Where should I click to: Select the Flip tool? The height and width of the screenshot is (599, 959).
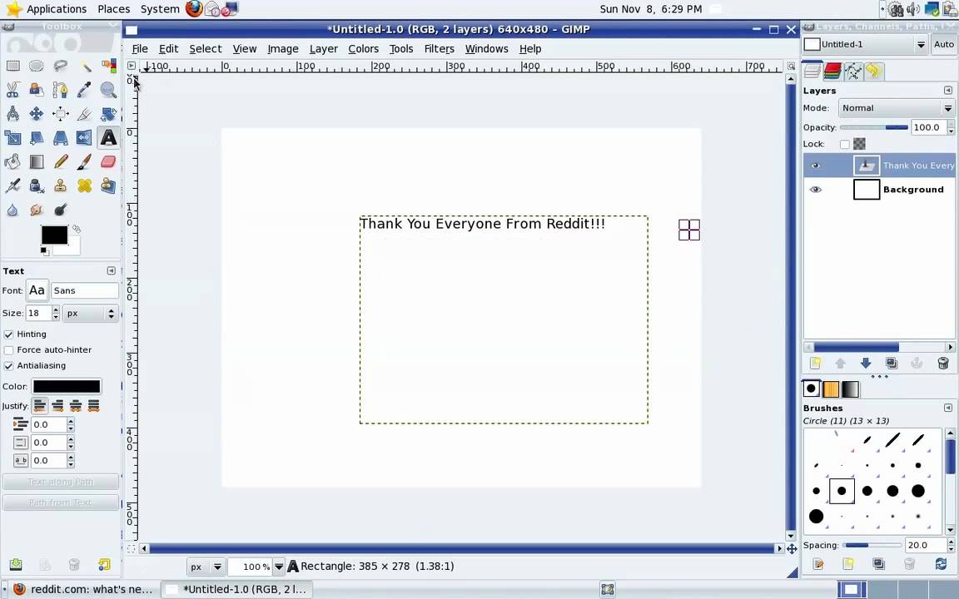tap(84, 137)
